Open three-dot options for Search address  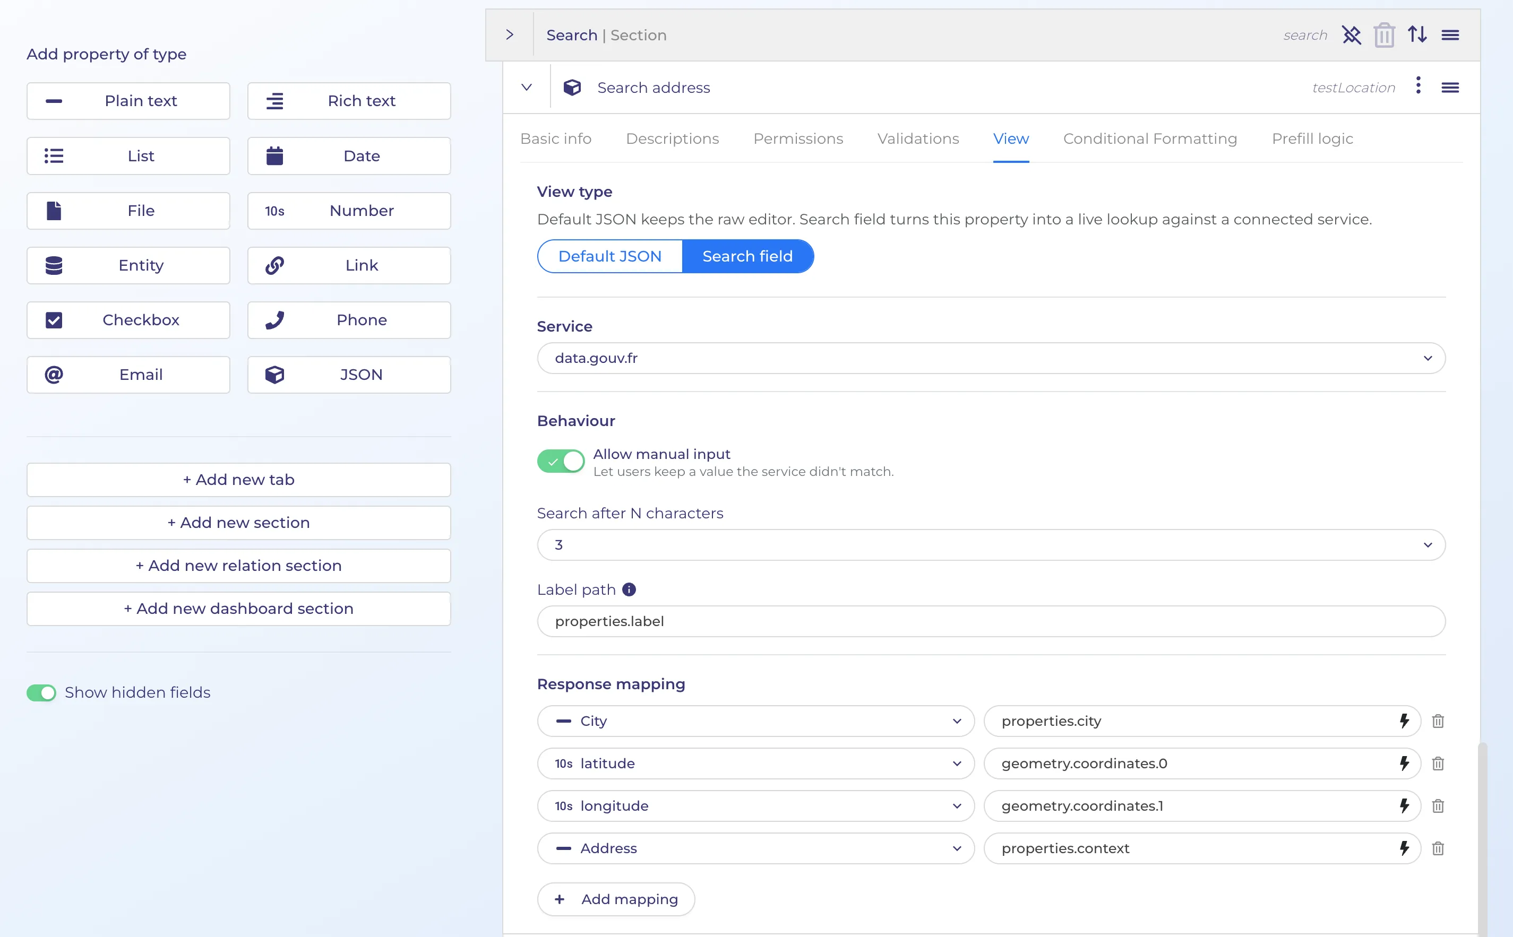(1418, 85)
